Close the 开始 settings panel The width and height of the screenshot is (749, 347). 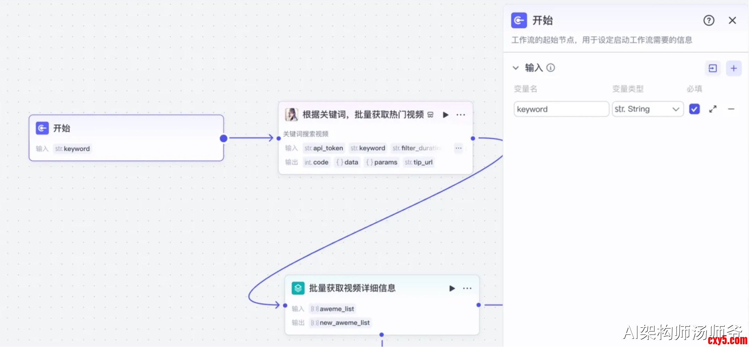tap(732, 21)
